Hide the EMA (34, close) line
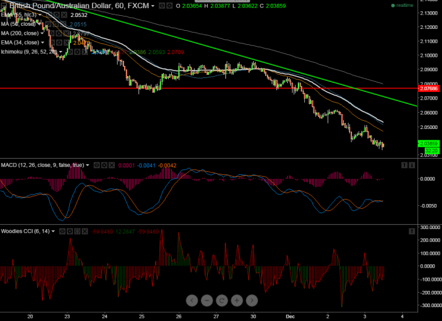 52,43
